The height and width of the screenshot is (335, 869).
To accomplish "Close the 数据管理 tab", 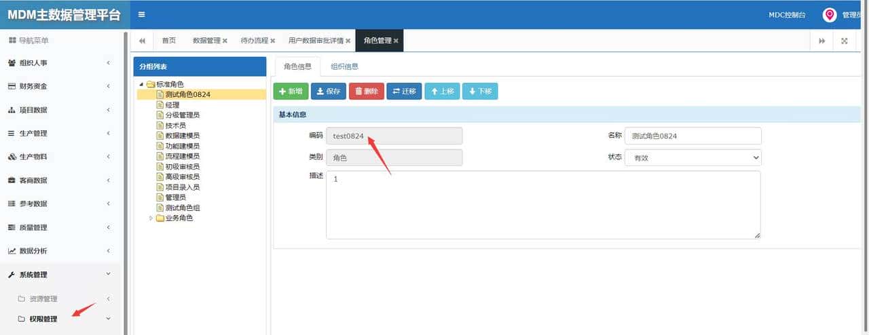I will (225, 41).
